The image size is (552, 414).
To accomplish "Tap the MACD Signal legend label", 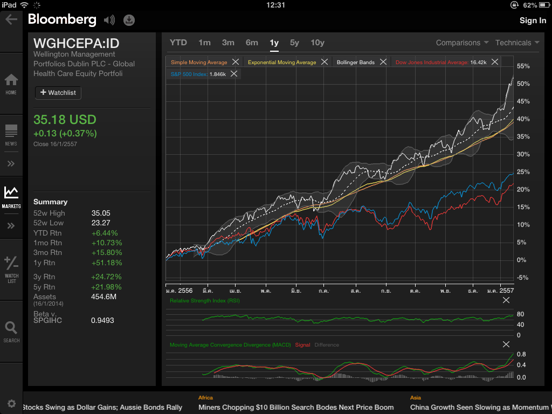I will 302,345.
